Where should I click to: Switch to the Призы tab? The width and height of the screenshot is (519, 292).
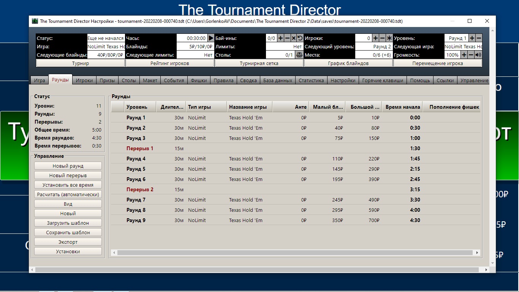point(108,80)
